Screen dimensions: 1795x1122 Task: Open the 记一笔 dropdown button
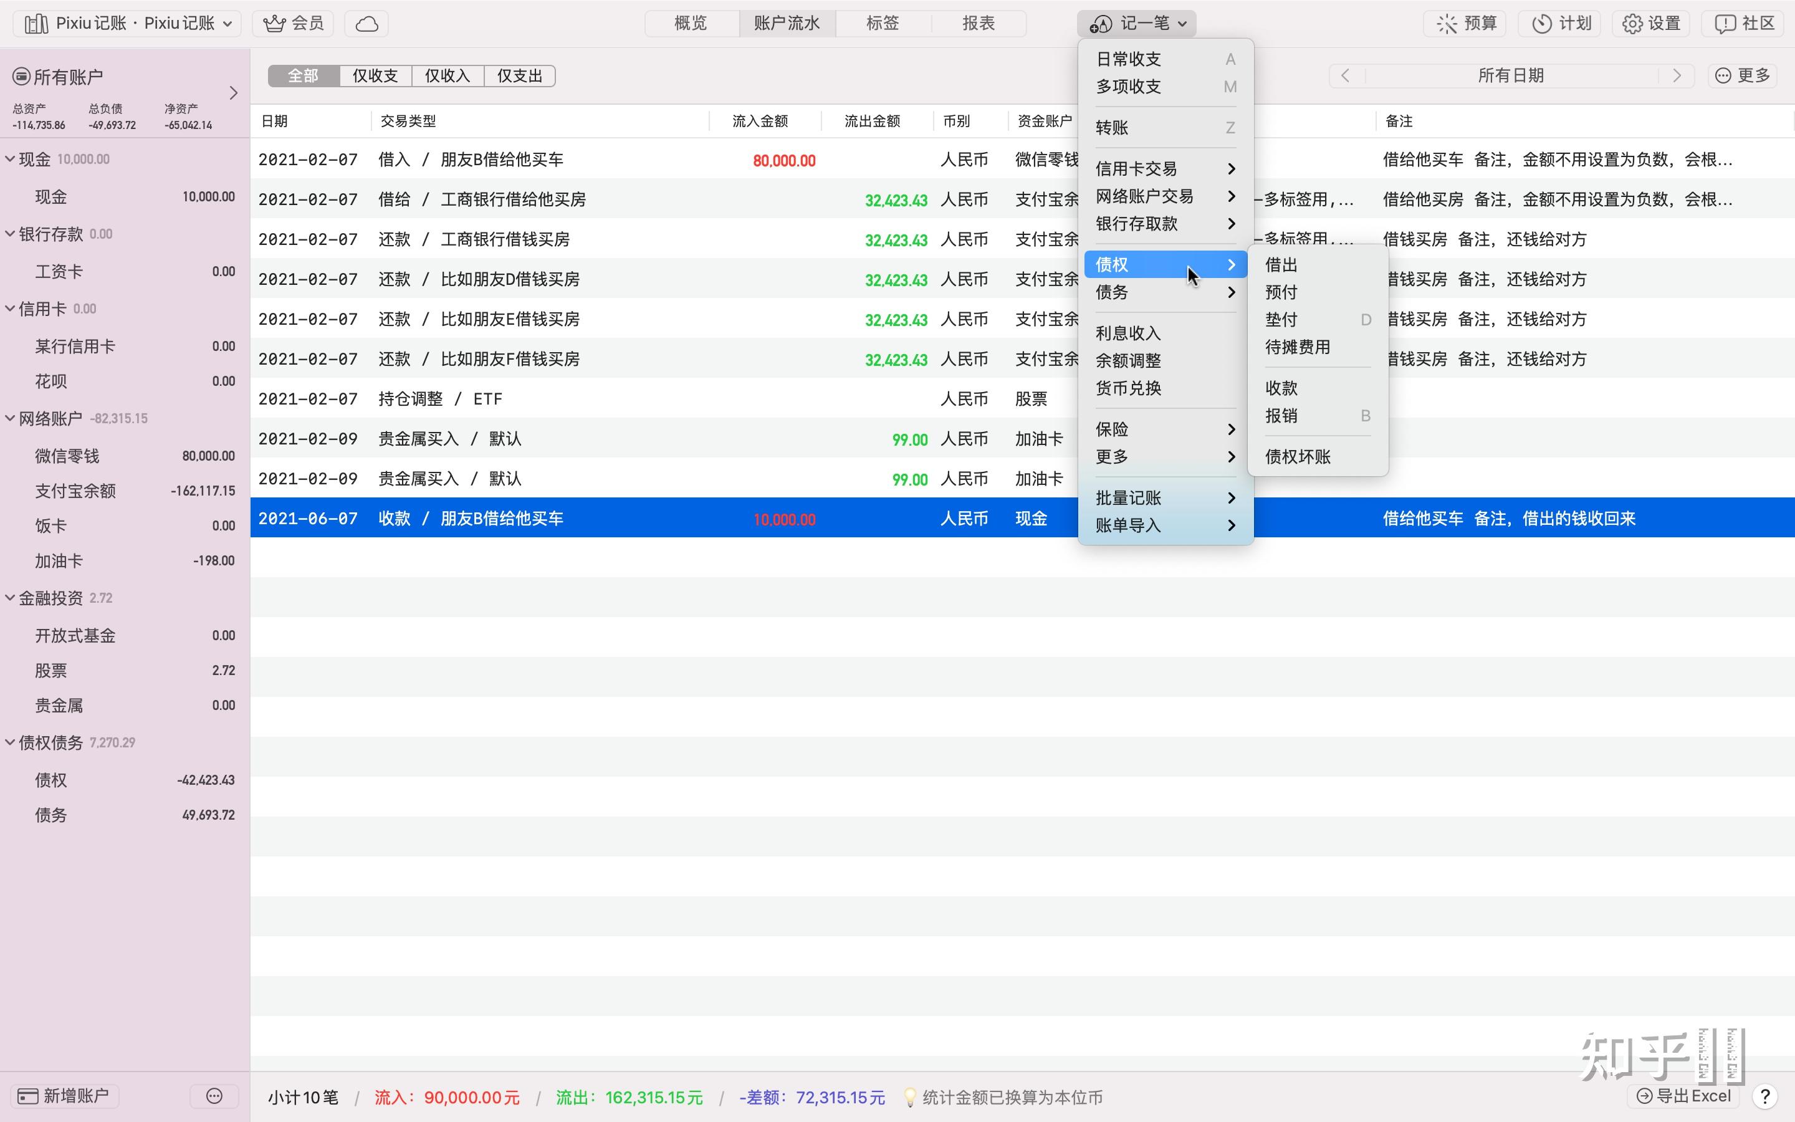tap(1136, 24)
